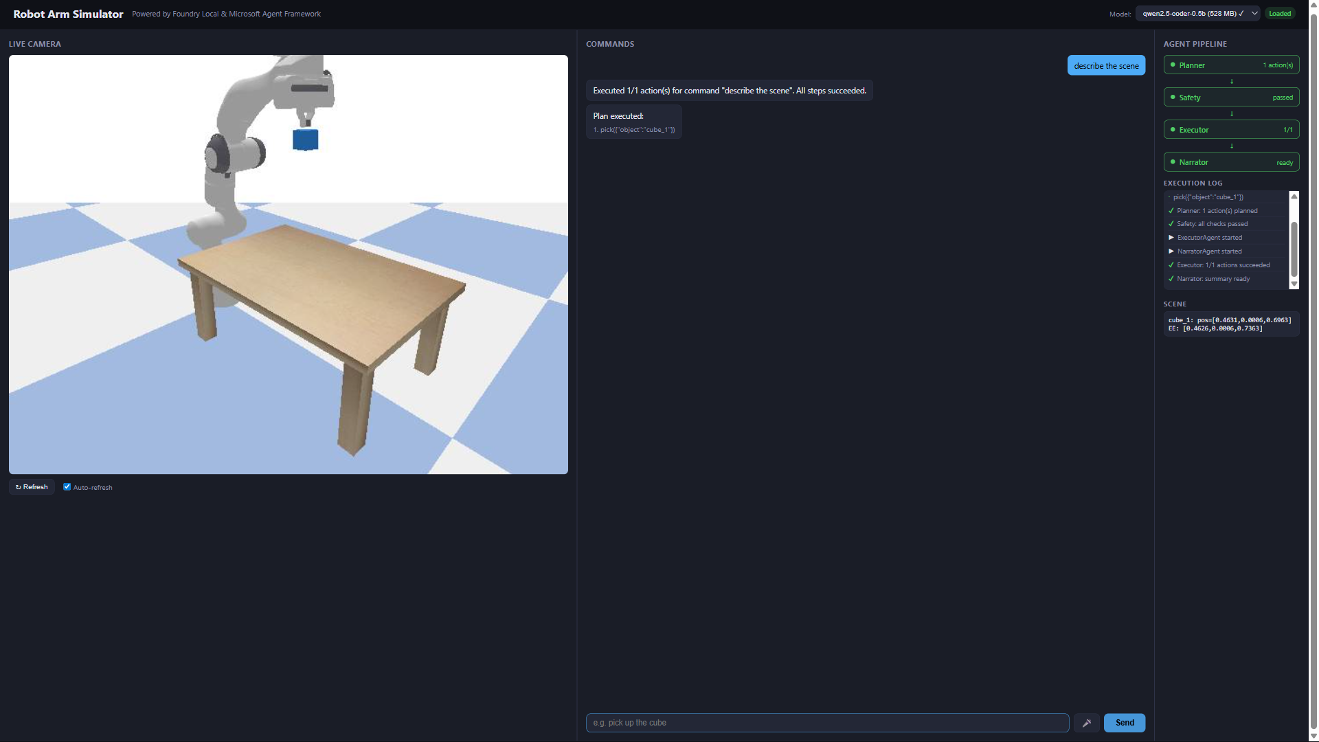Screen dimensions: 1319x742
Task: Click the Narrator stage status dot
Action: tap(1173, 162)
